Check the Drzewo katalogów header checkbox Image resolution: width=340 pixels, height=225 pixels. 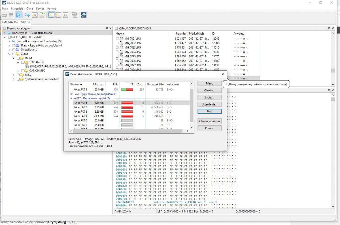[x=5, y=28]
